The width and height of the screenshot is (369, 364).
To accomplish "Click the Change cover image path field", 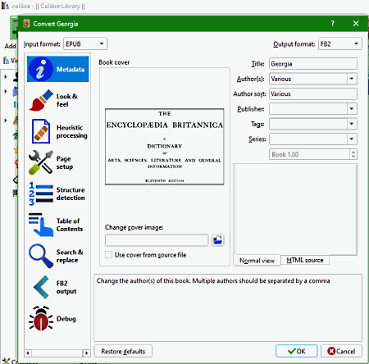I will tap(157, 240).
